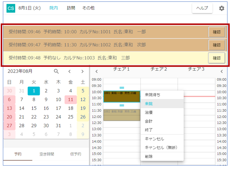Viewport: 230px width, 170px height.
Task: Go to next month in calendar
Action: coord(82,71)
